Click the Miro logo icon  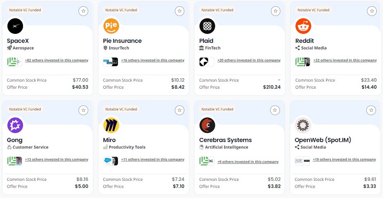(111, 125)
